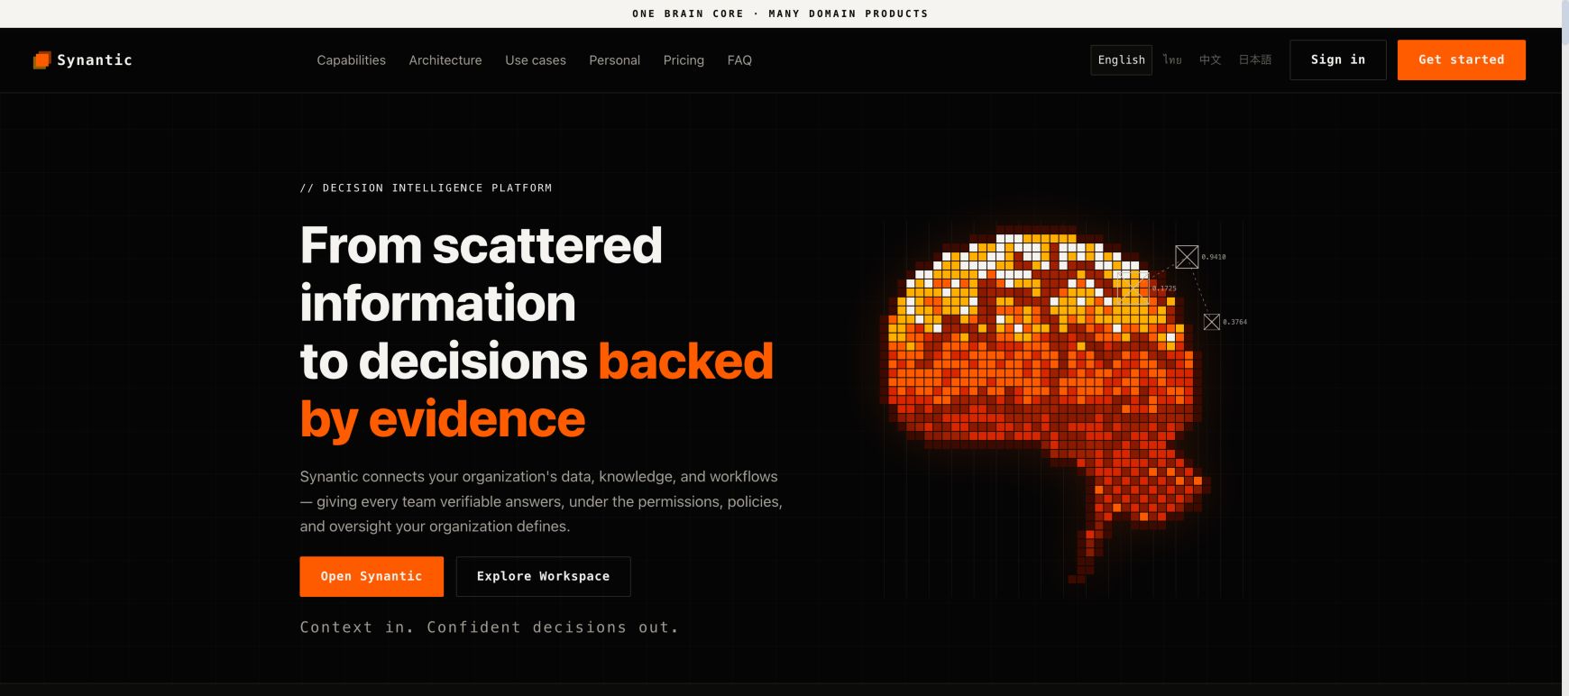Open Use cases in the navigation
The height and width of the screenshot is (696, 1569).
[x=536, y=60]
